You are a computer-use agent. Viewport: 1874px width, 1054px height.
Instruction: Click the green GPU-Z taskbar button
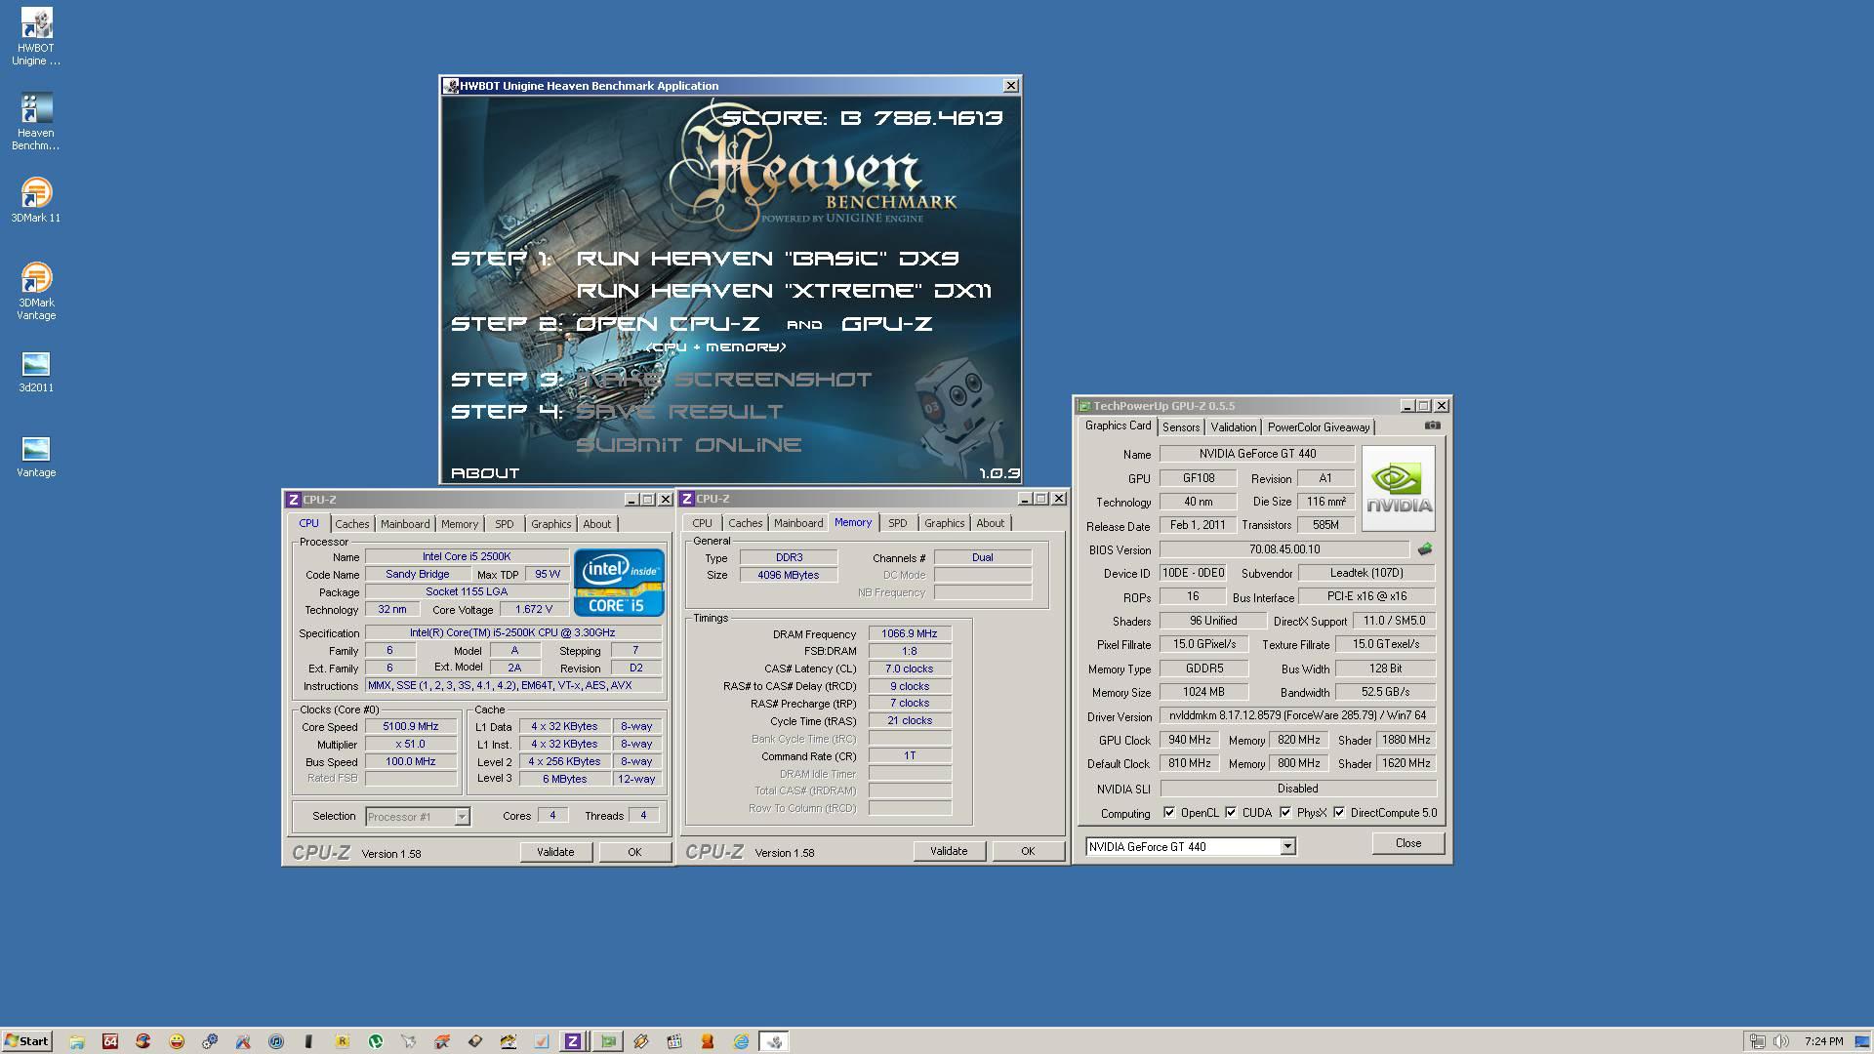[608, 1041]
